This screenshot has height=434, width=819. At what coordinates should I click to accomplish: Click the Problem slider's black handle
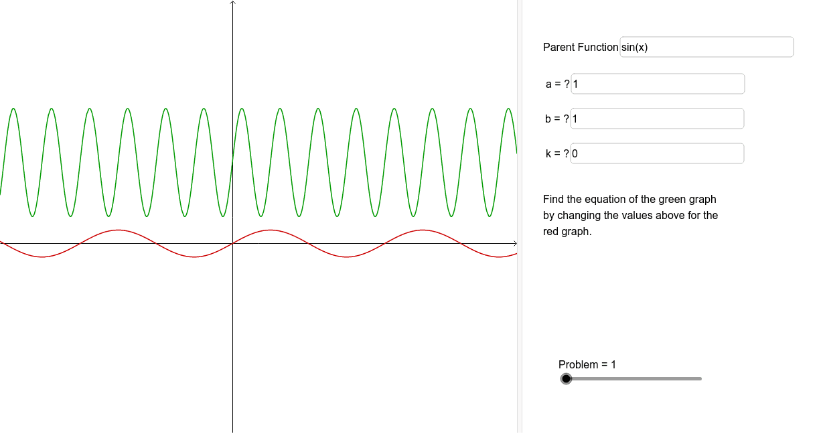[567, 379]
